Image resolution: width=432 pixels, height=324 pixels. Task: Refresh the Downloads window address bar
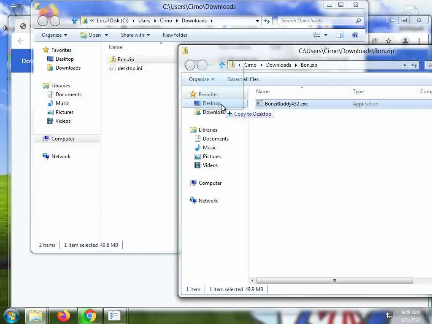267,21
